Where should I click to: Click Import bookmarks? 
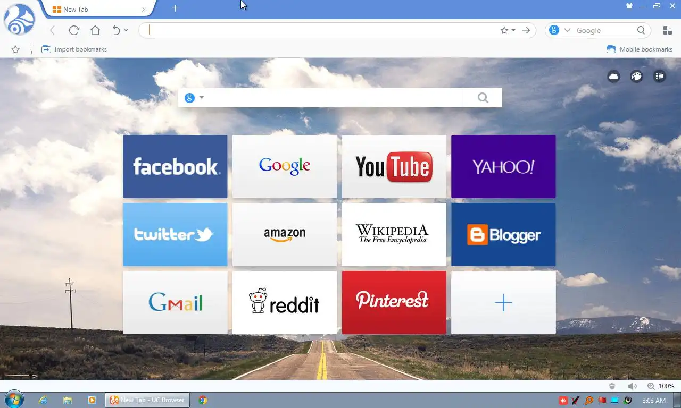click(x=74, y=49)
